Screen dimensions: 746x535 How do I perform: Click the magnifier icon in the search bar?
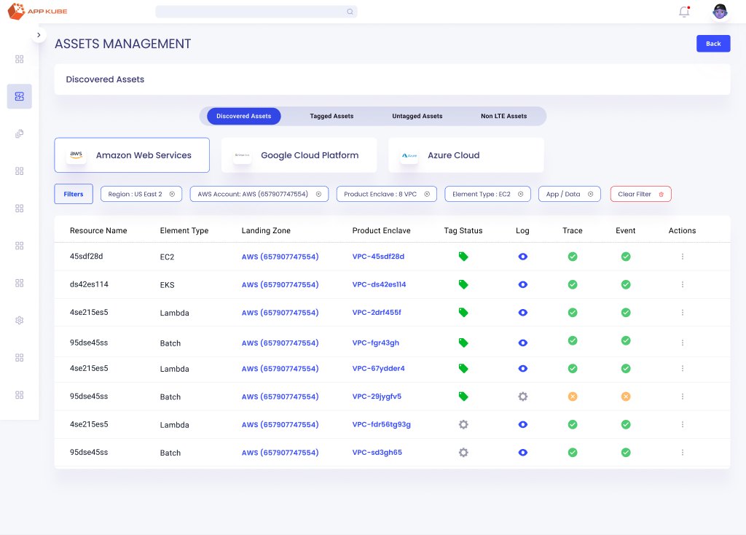pyautogui.click(x=350, y=12)
